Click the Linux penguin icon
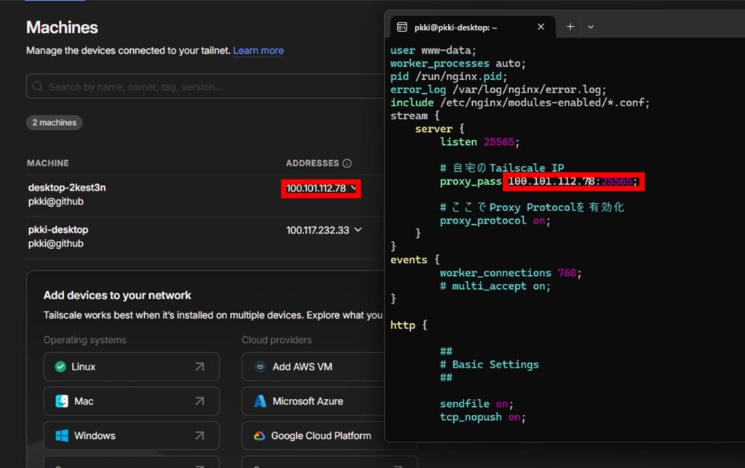The width and height of the screenshot is (745, 468). pos(61,367)
